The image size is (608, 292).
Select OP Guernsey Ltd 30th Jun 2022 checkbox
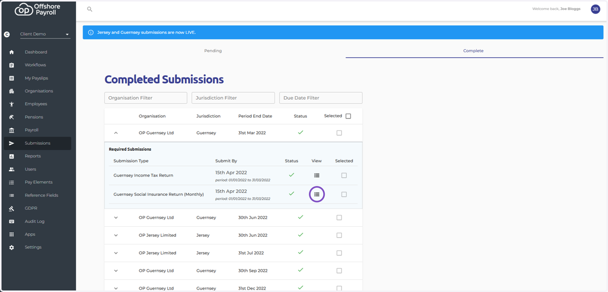(x=339, y=218)
